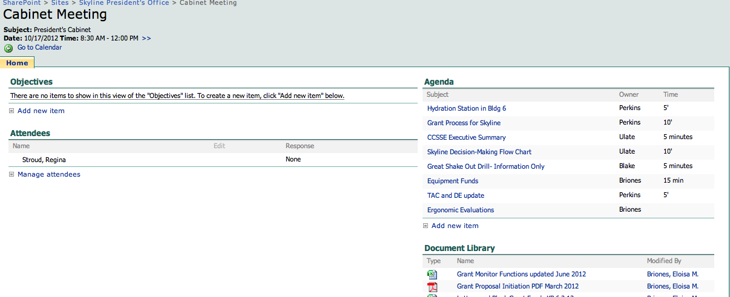
Task: Sort attendees by Response column header
Action: 300,146
